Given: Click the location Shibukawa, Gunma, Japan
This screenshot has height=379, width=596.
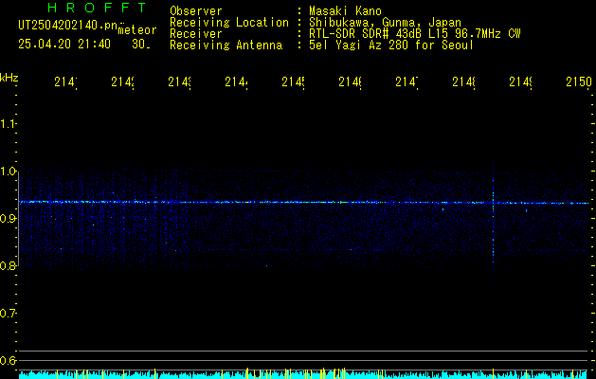Looking at the screenshot, I should [x=385, y=23].
